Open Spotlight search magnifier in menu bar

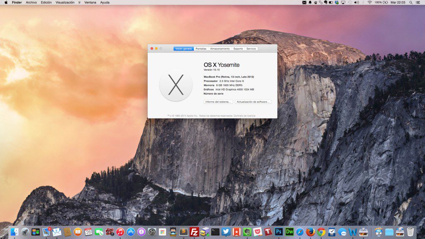[x=411, y=2]
